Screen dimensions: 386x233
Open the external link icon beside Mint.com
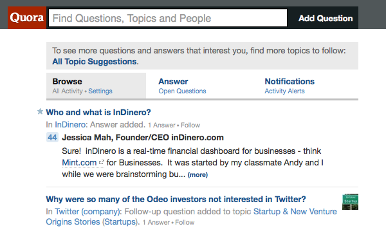[x=102, y=162]
